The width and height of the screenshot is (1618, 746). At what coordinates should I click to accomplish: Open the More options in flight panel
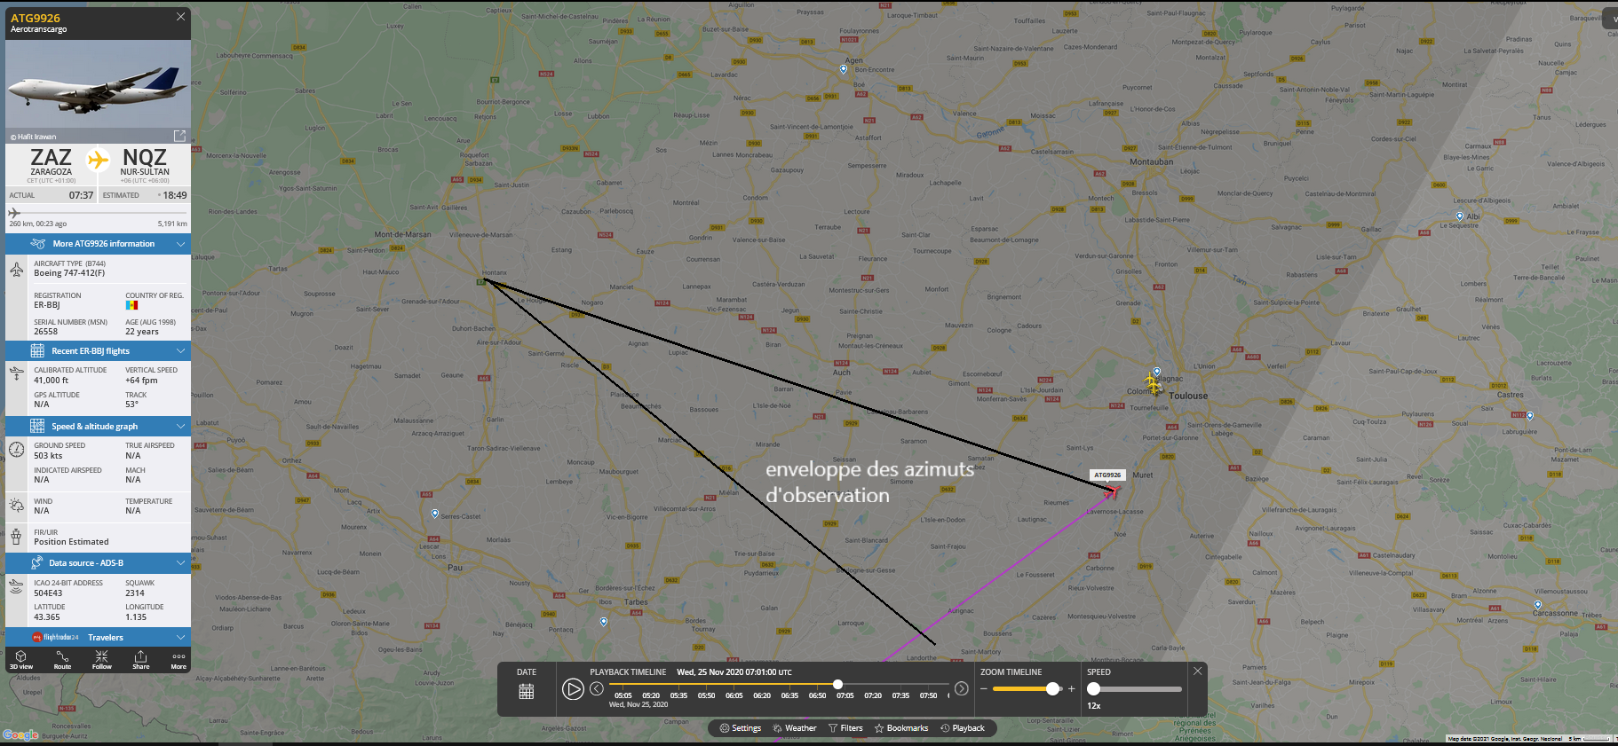coord(178,659)
